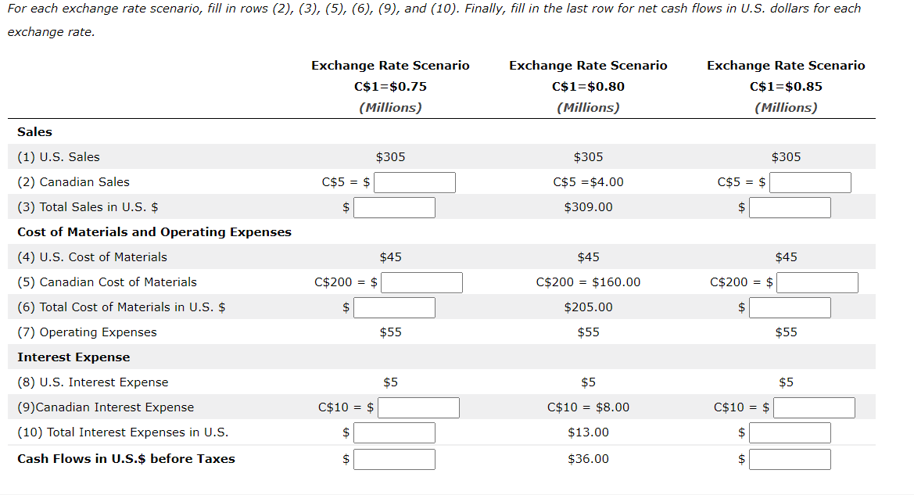The width and height of the screenshot is (914, 495).
Task: Select the Canadian Interest Expense input for $0.75
Action: [x=418, y=407]
